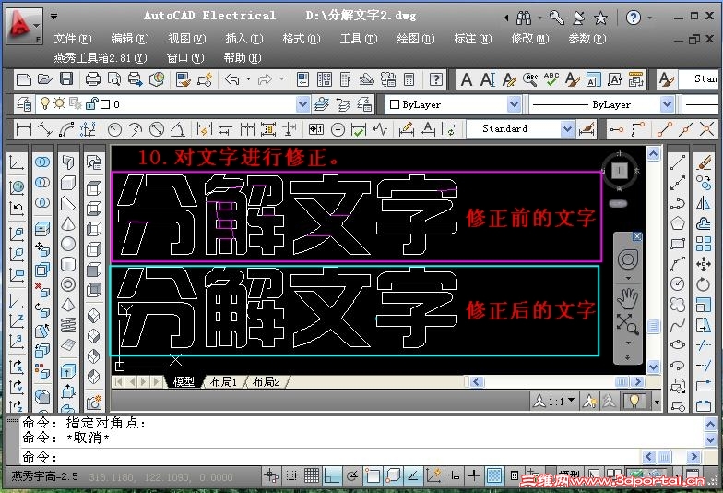
Task: Toggle Object Snap in status bar
Action: [x=373, y=475]
